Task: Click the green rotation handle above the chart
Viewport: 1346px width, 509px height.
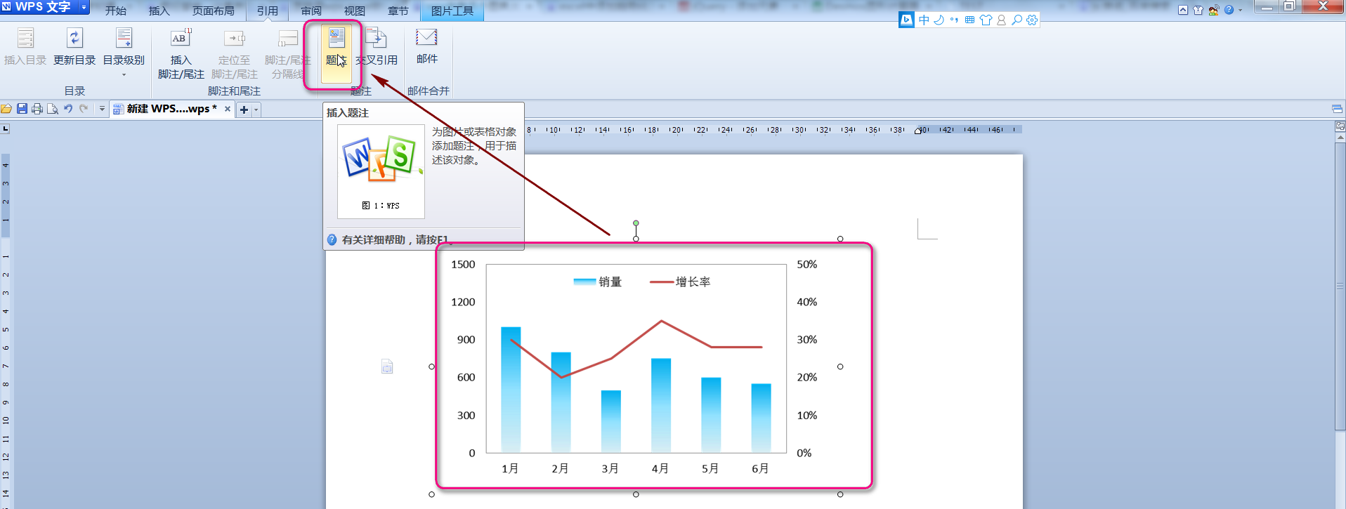Action: click(636, 223)
